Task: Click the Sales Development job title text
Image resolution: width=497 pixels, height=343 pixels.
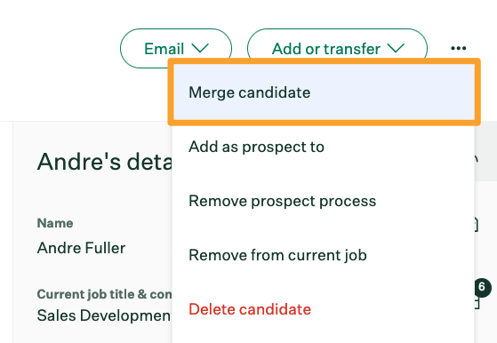Action: [x=105, y=315]
